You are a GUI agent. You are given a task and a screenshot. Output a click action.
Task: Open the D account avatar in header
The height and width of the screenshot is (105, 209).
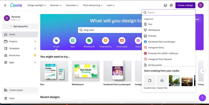coord(201,5)
